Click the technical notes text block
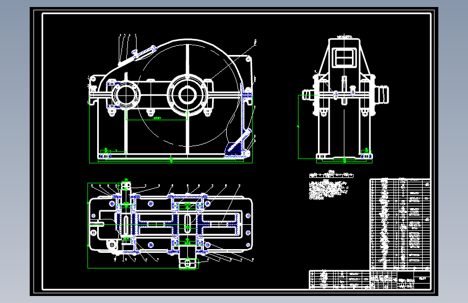The height and width of the screenshot is (303, 468). click(x=328, y=189)
